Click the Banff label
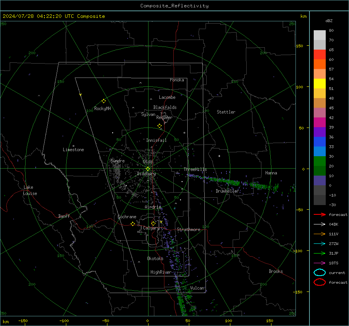This screenshot has width=349, height=326. pos(64,216)
